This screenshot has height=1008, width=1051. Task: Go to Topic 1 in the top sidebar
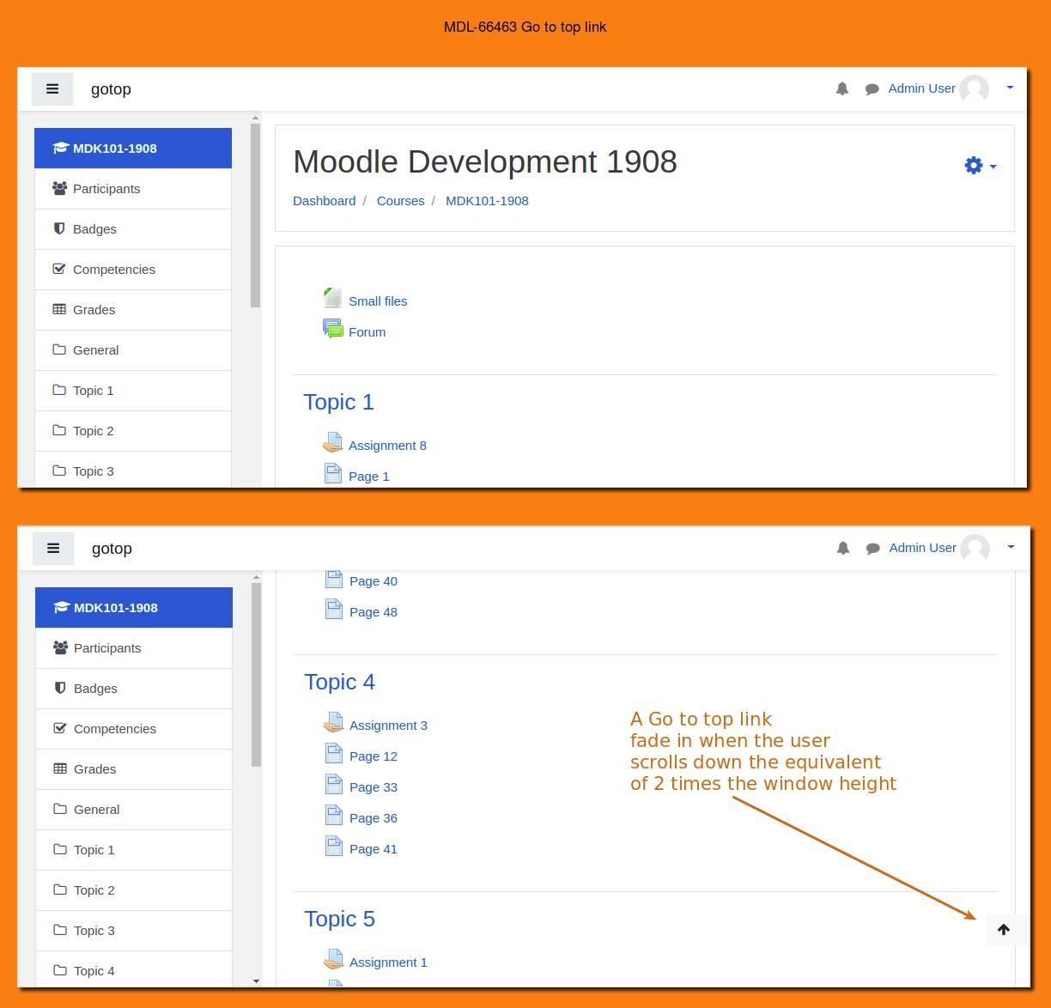click(133, 391)
